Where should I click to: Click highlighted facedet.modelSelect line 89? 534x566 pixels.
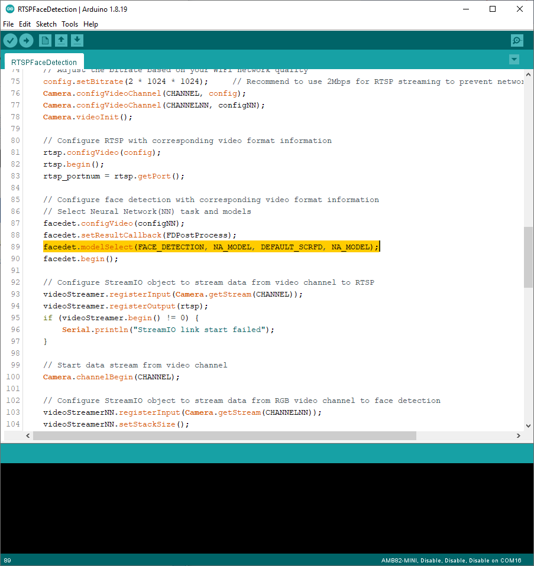click(211, 247)
